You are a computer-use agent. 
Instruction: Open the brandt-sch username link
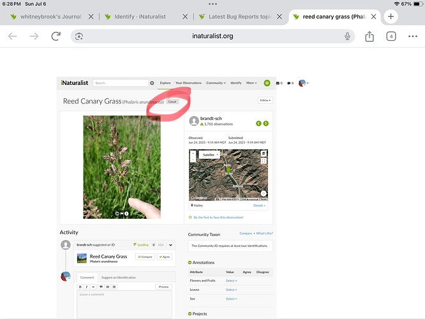coord(211,119)
